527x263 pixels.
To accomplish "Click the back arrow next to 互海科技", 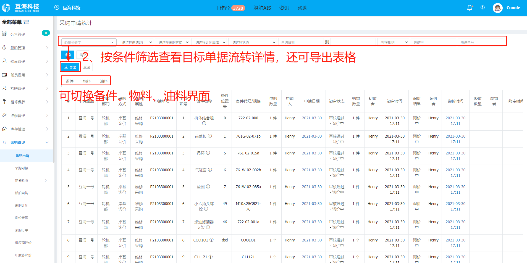I will pyautogui.click(x=57, y=7).
